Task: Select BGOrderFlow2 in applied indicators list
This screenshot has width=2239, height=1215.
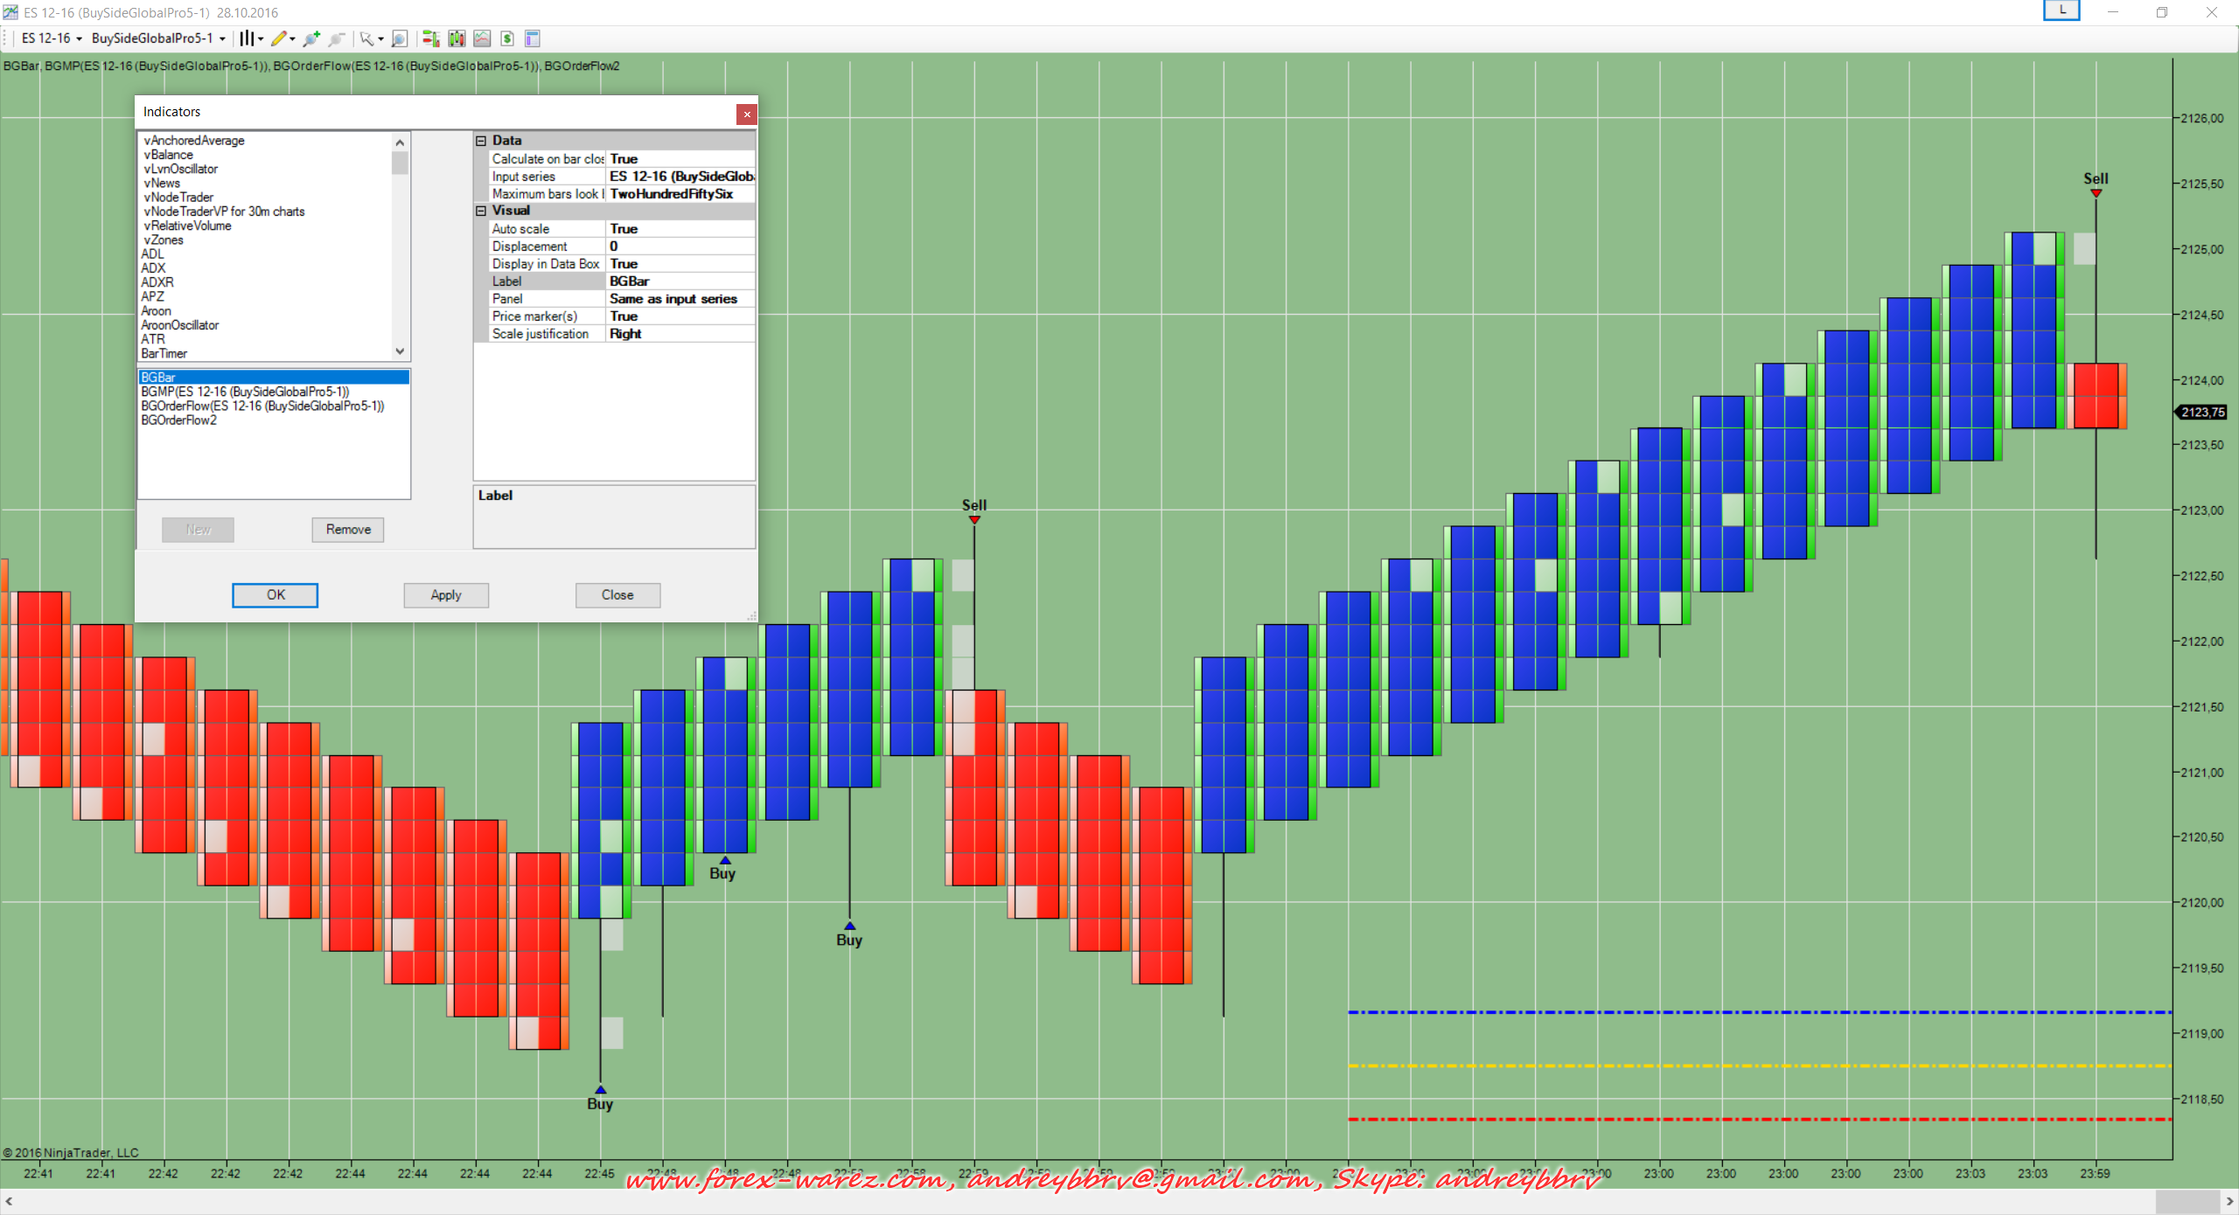Action: [x=179, y=420]
